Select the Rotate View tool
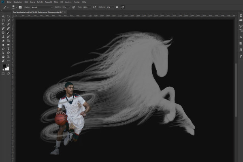Viewport: 243px width, 162px height. tap(3, 61)
